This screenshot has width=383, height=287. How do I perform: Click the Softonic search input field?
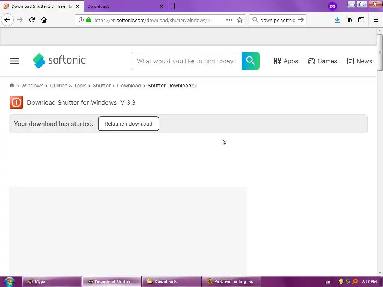coord(186,61)
